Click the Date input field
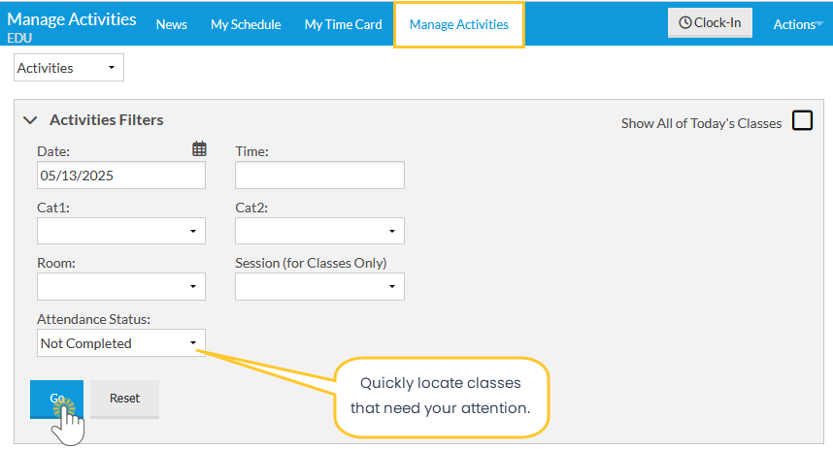Image resolution: width=833 pixels, height=449 pixels. (120, 176)
